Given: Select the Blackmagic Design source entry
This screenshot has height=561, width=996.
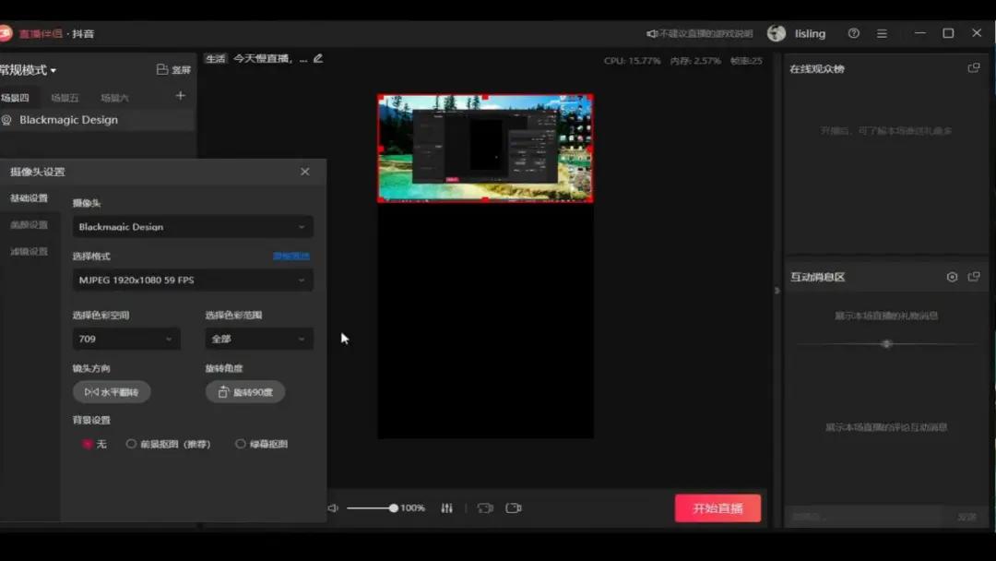Looking at the screenshot, I should (69, 119).
